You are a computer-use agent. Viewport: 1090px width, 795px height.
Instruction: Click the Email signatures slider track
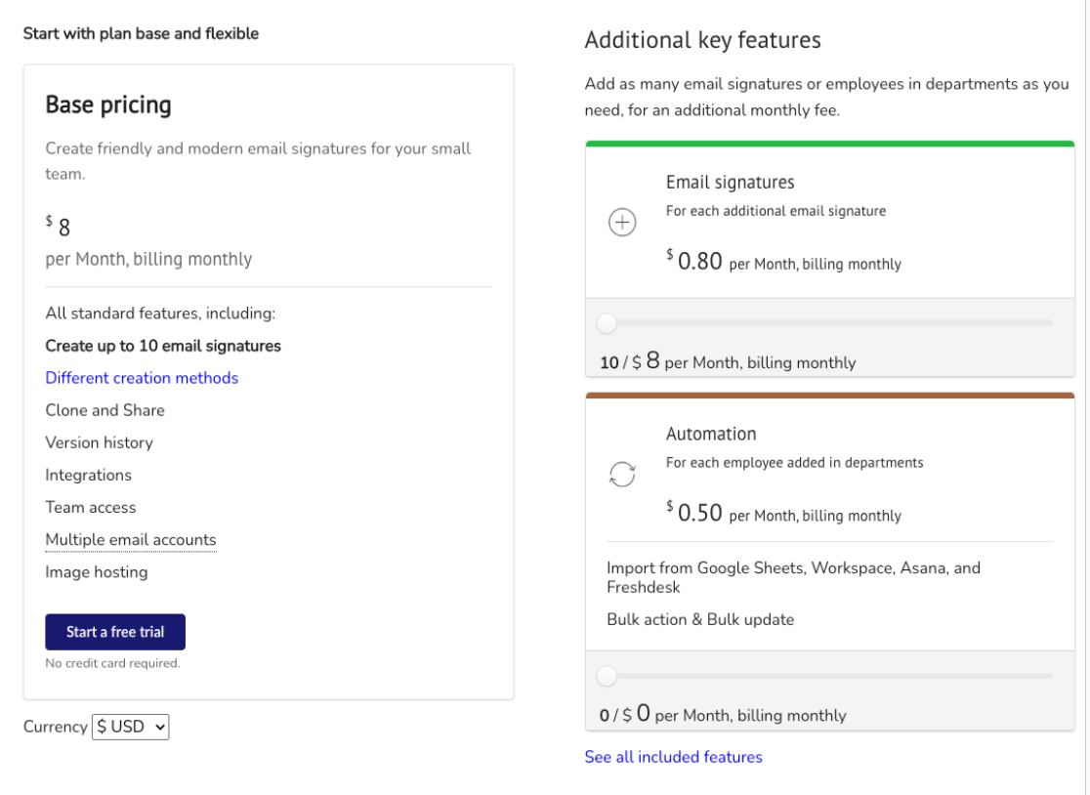830,323
